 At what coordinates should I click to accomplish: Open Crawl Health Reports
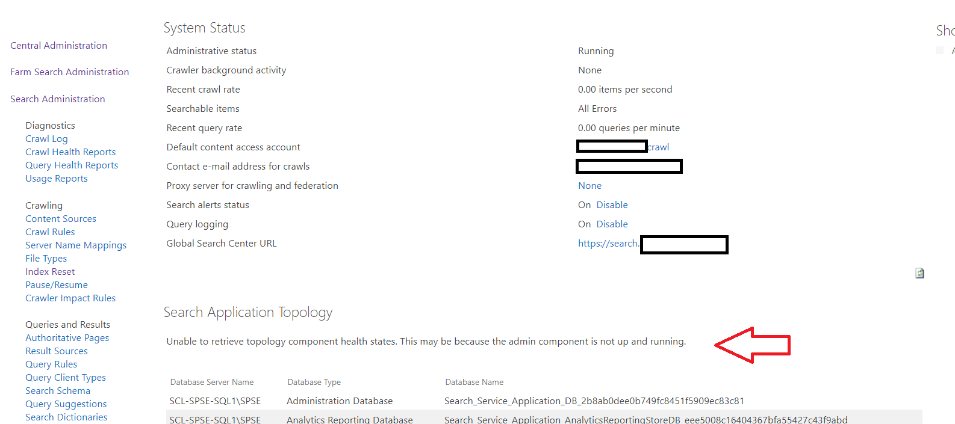[x=70, y=152]
